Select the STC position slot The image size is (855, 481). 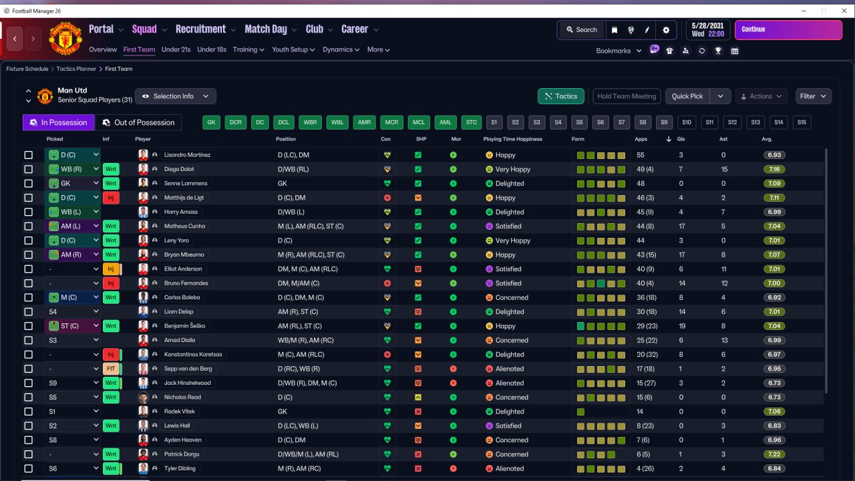[x=471, y=122]
